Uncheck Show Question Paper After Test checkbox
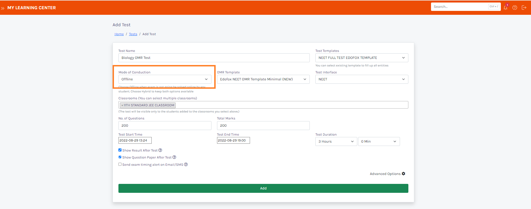 (x=120, y=157)
